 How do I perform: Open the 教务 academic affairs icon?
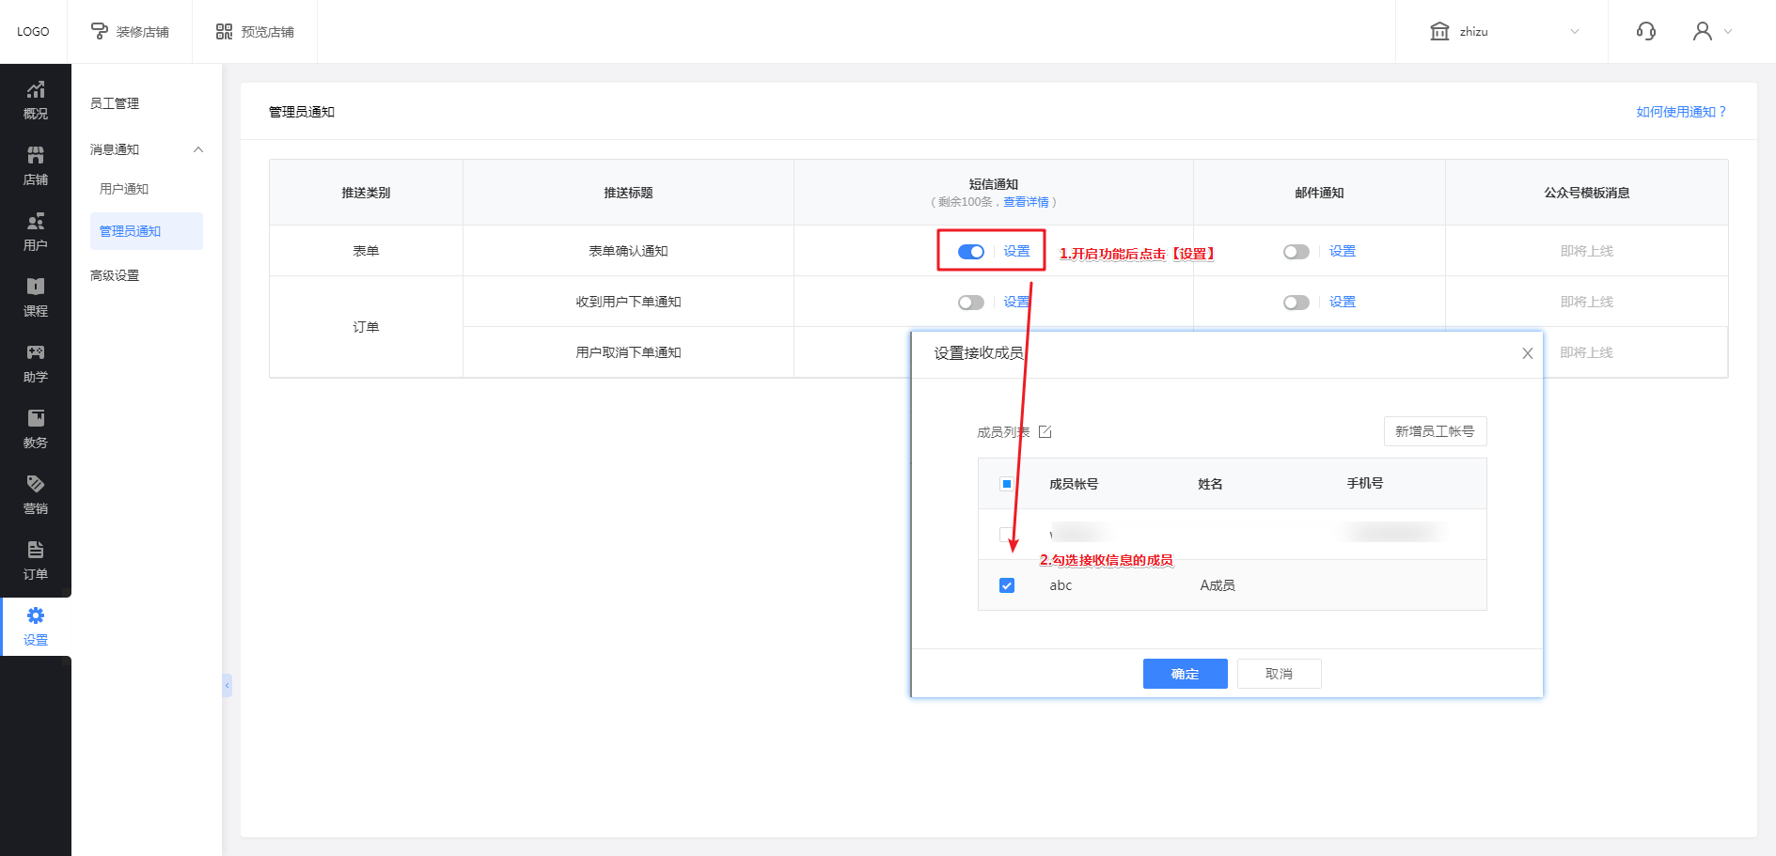pyautogui.click(x=35, y=428)
